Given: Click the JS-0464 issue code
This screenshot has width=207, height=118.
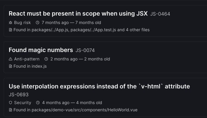Looking at the screenshot, I should [160, 14].
